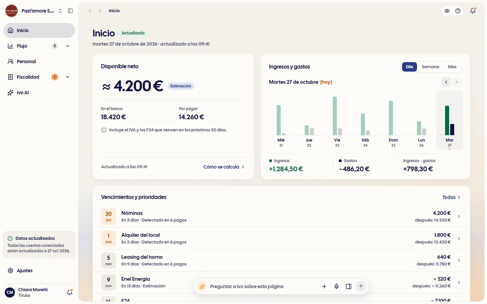Select the Enel Energia deadline

[281, 282]
